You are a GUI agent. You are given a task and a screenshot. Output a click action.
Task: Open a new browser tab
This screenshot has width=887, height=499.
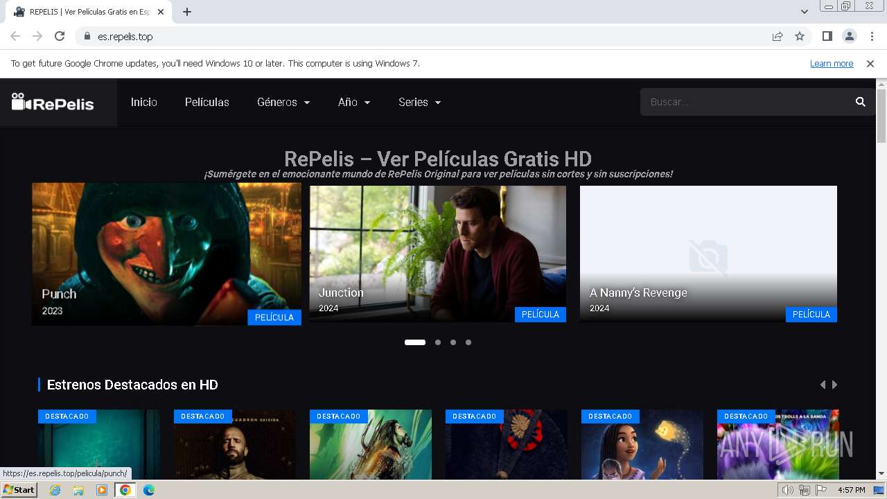(x=187, y=12)
